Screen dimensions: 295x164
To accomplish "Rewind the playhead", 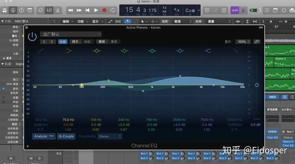I will tap(70, 10).
